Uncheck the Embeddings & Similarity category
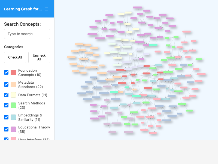The height and width of the screenshot is (164, 218). (6, 117)
